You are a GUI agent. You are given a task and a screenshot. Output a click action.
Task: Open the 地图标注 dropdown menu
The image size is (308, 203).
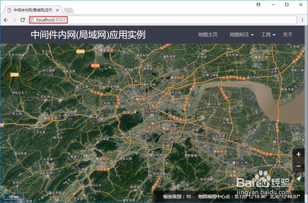241,35
